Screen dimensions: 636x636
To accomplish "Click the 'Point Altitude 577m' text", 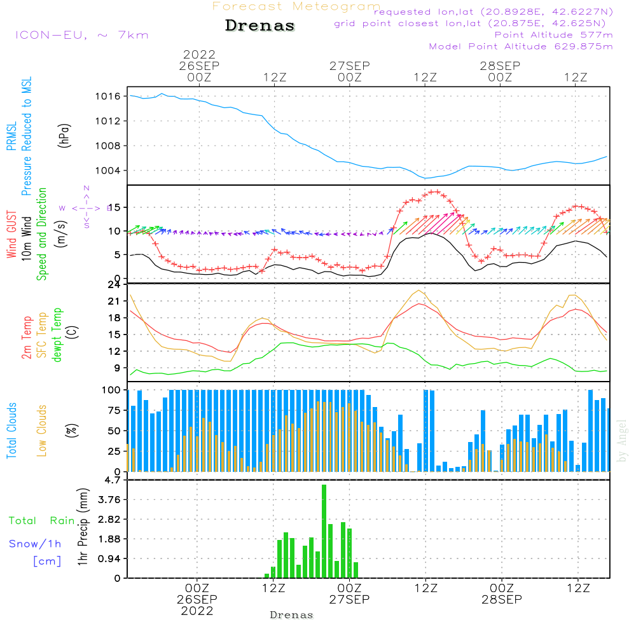I will (554, 35).
